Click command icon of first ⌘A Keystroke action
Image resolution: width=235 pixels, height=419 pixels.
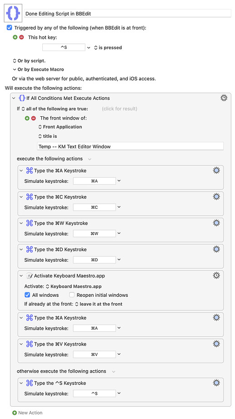[x=29, y=171]
